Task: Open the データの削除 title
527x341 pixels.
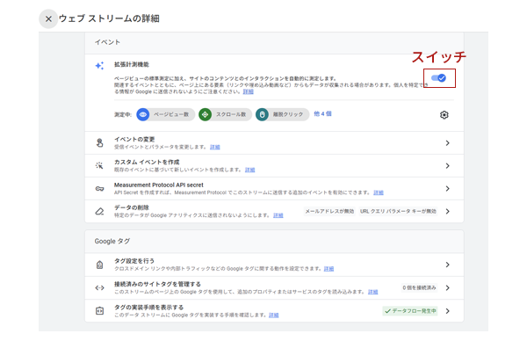Action: [132, 207]
